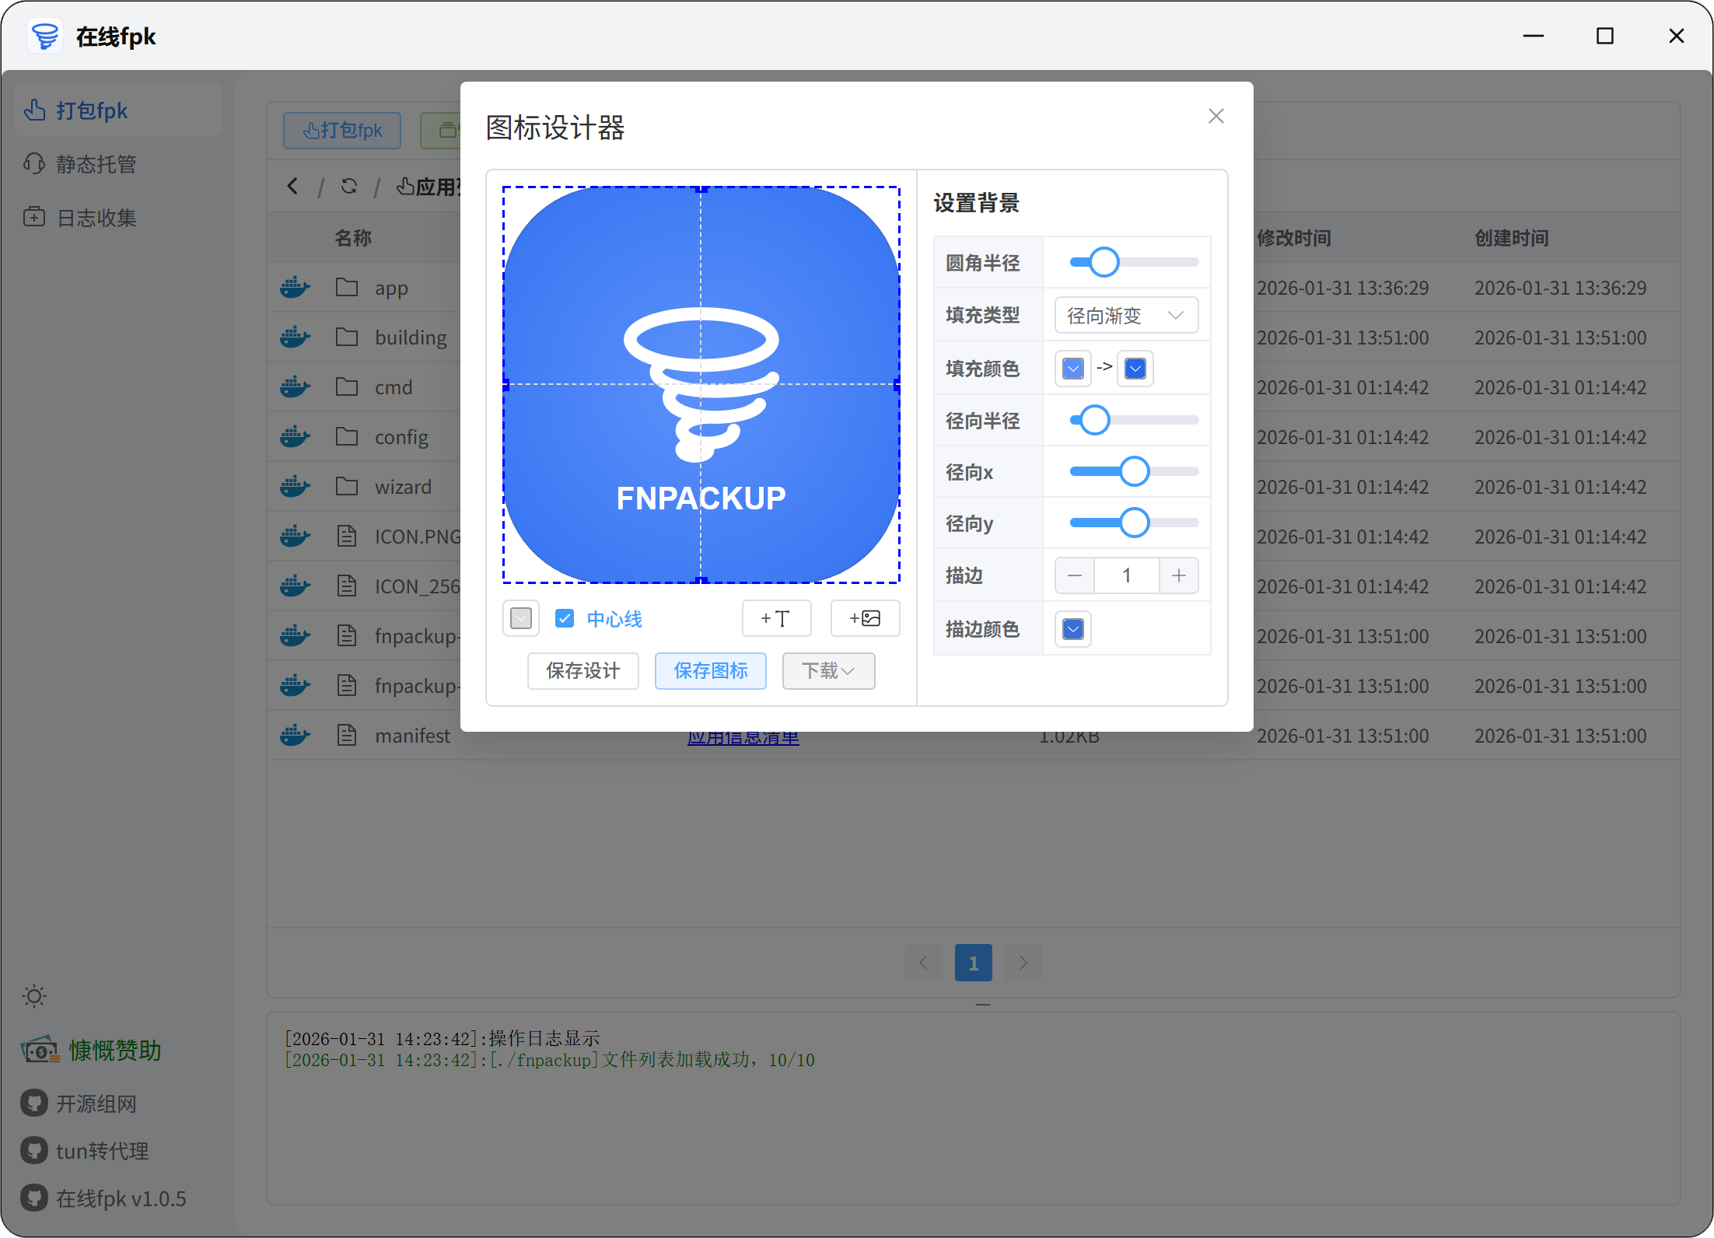Toggle the theme with the sun icon
Viewport: 1714px width, 1238px height.
point(34,996)
